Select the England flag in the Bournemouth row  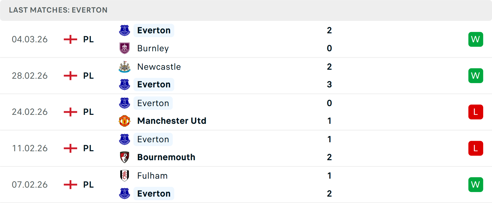tap(70, 148)
